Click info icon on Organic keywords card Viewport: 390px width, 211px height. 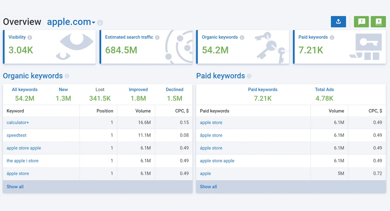tap(242, 38)
